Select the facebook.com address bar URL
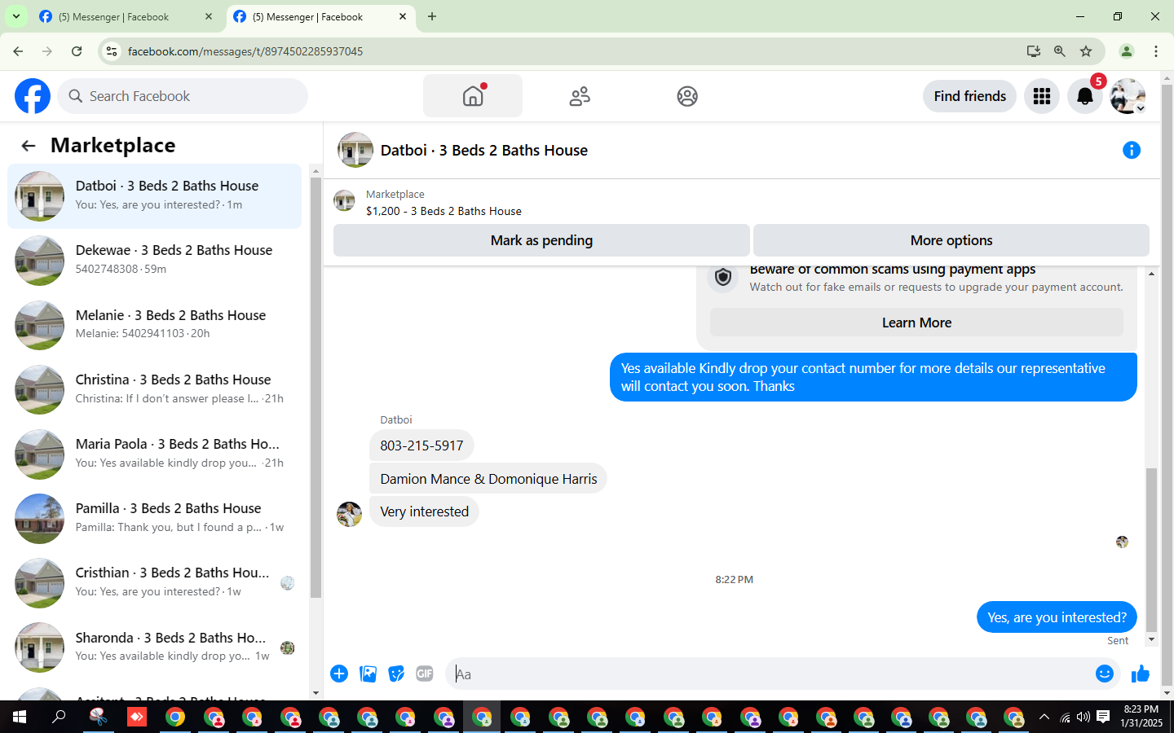This screenshot has height=733, width=1174. (245, 51)
